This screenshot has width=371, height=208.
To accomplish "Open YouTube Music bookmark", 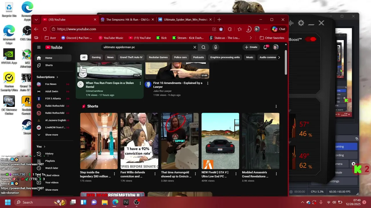I will coord(111,38).
